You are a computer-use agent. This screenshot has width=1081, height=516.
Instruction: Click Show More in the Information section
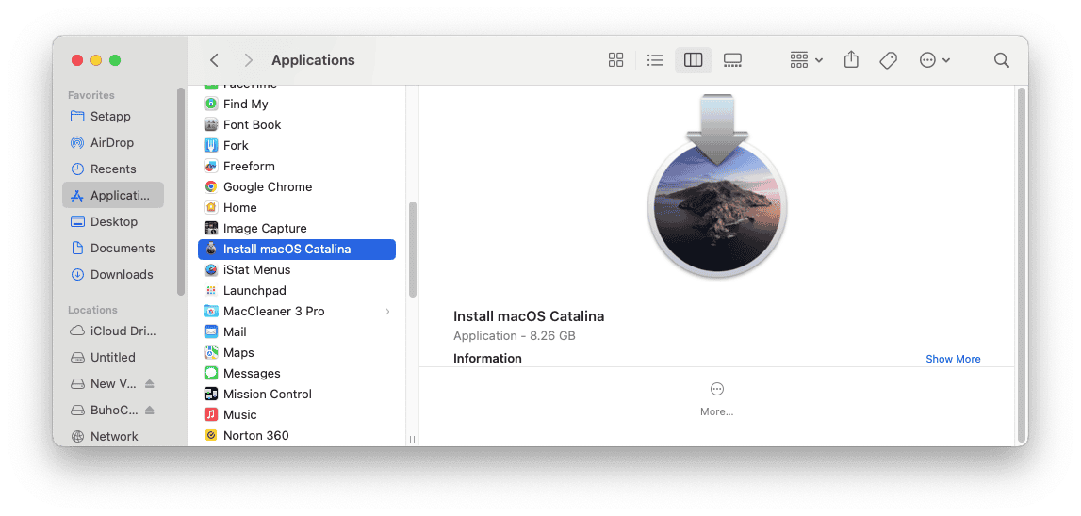coord(953,358)
